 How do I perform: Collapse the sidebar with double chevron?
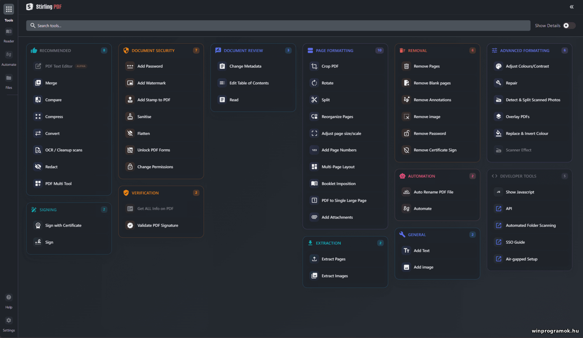[x=571, y=7]
